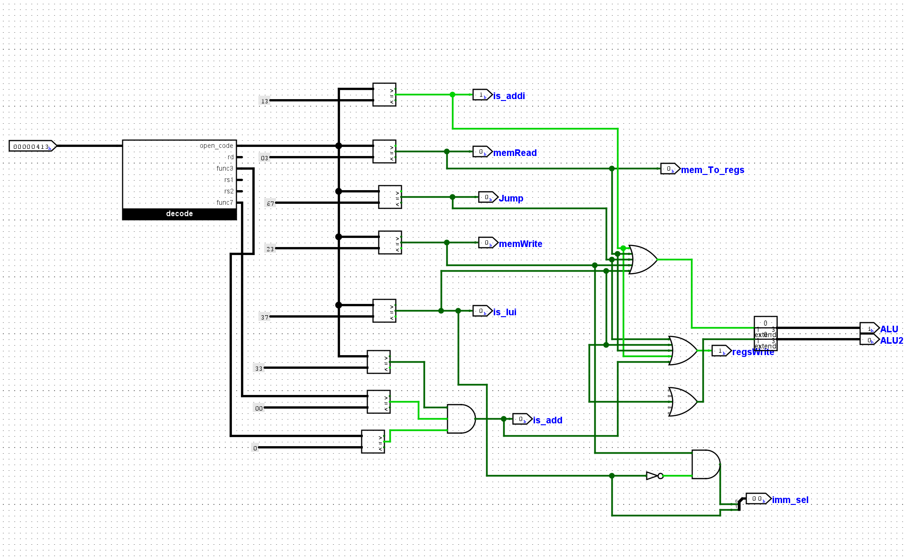Click the AND gate above imm_sel
The height and width of the screenshot is (558, 904).
pyautogui.click(x=705, y=464)
